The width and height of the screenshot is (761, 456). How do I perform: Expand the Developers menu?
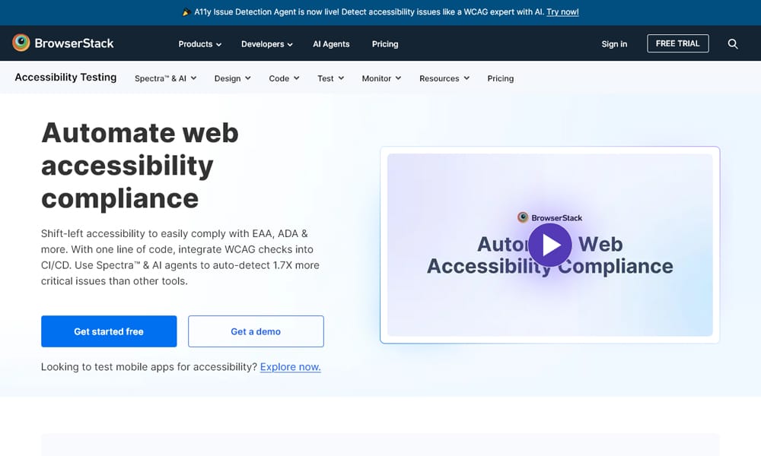tap(266, 44)
